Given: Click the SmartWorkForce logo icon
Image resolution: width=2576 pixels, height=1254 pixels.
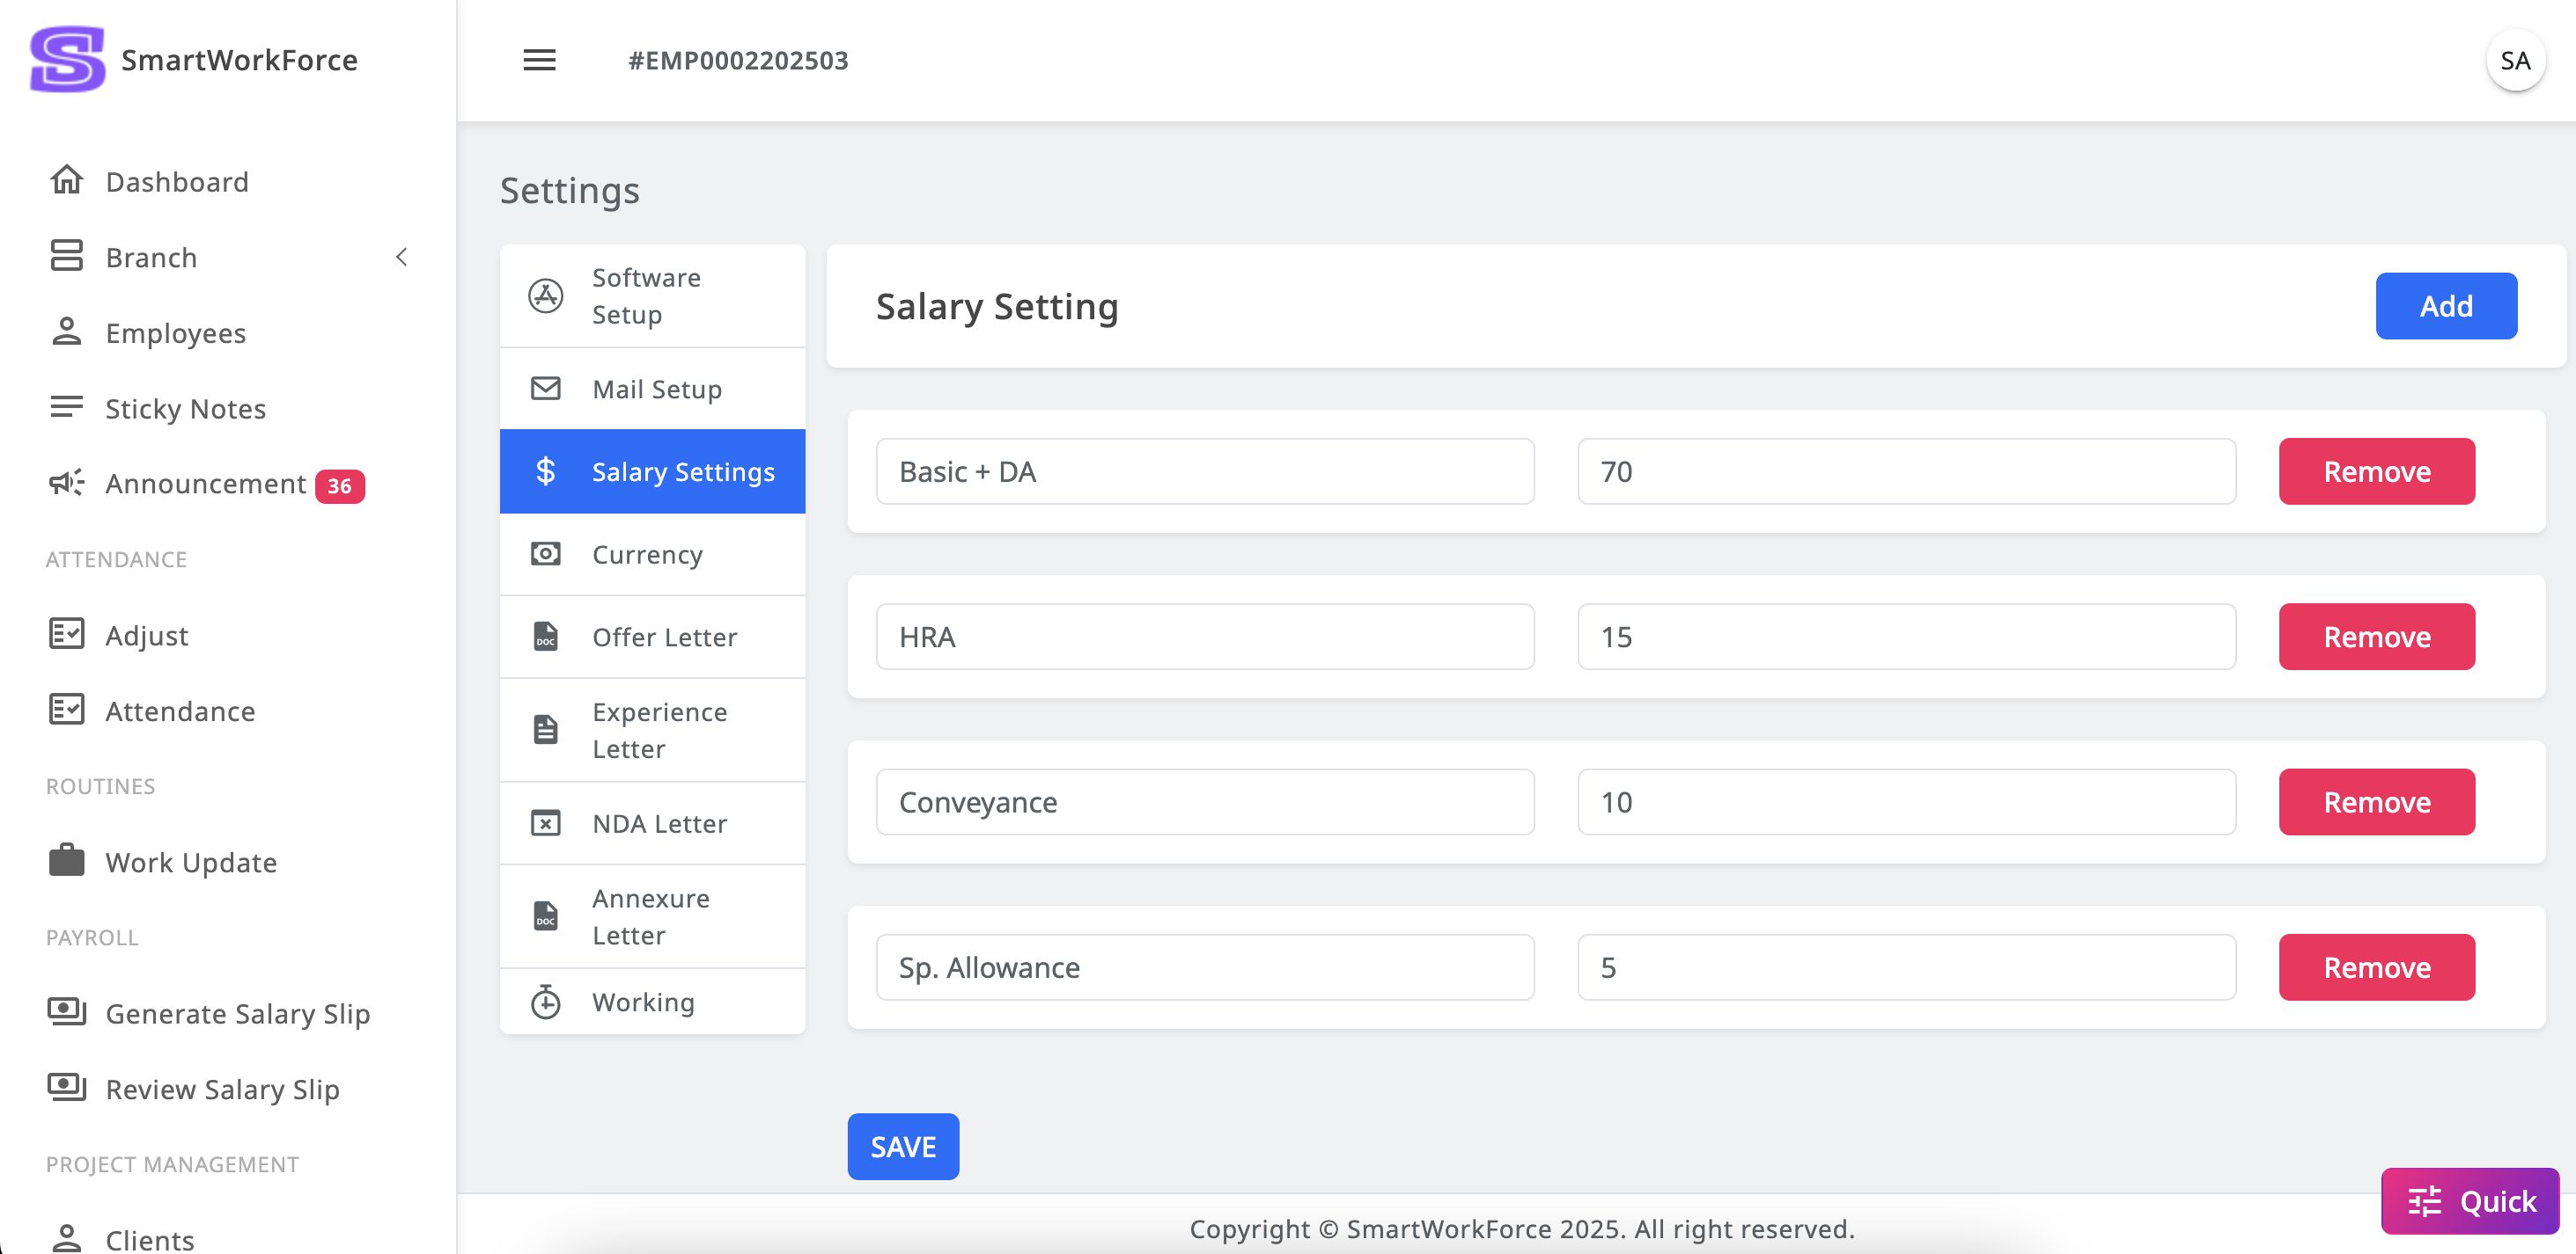Looking at the screenshot, I should [67, 60].
